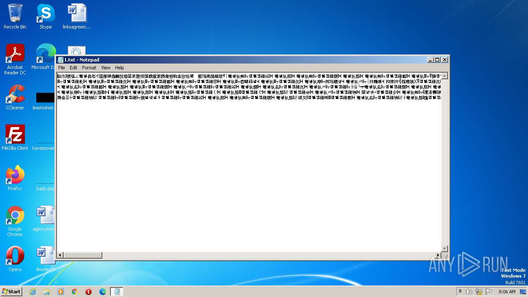The height and width of the screenshot is (297, 528).
Task: Launch Chrome from the taskbar
Action: click(x=75, y=292)
